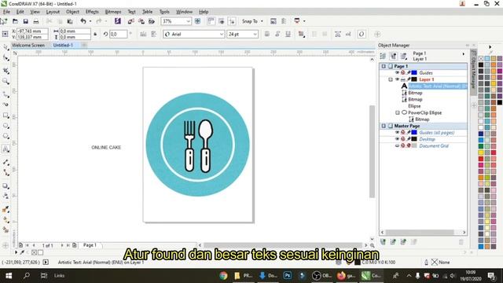Screen dimensions: 503x283
Task: Select the Drop Shadow tool
Action: pyautogui.click(x=6, y=186)
